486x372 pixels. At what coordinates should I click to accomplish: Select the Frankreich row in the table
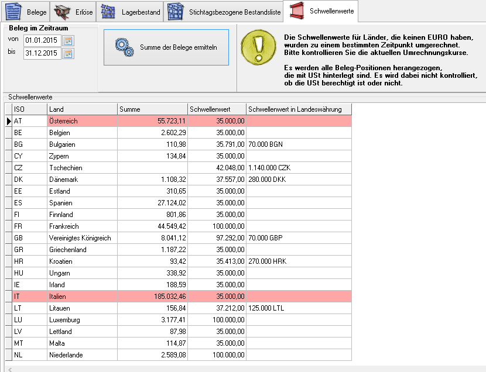82,226
